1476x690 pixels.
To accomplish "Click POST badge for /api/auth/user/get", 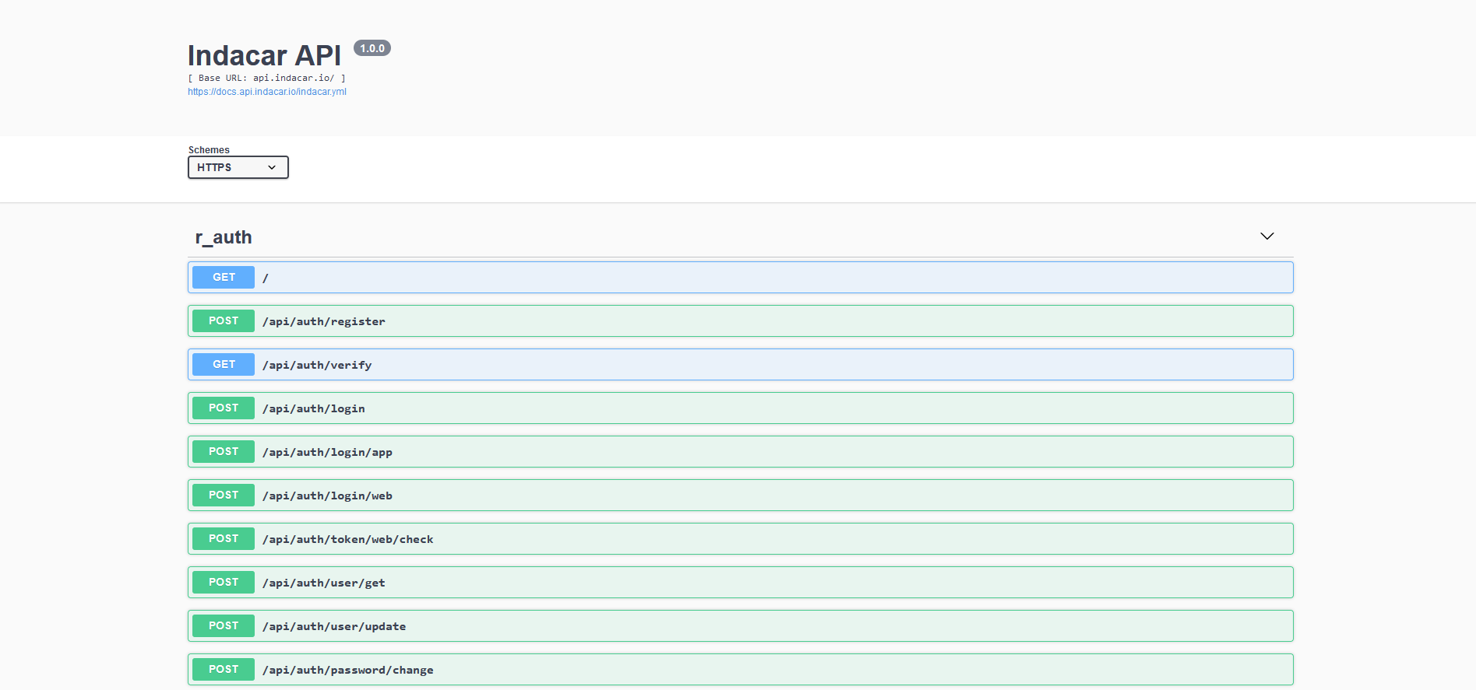I will click(224, 583).
